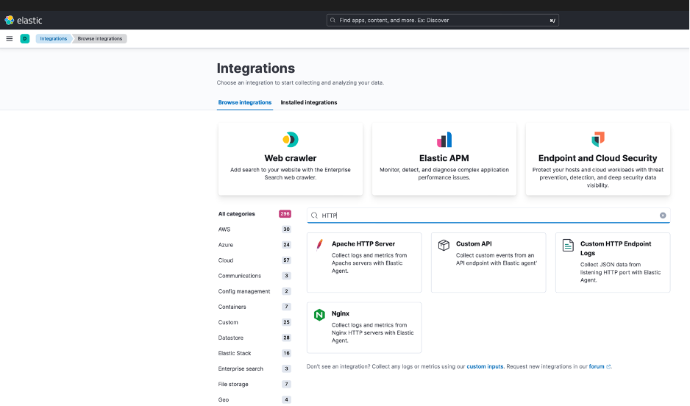The width and height of the screenshot is (690, 406).
Task: Click the Custom API box icon
Action: (x=444, y=245)
